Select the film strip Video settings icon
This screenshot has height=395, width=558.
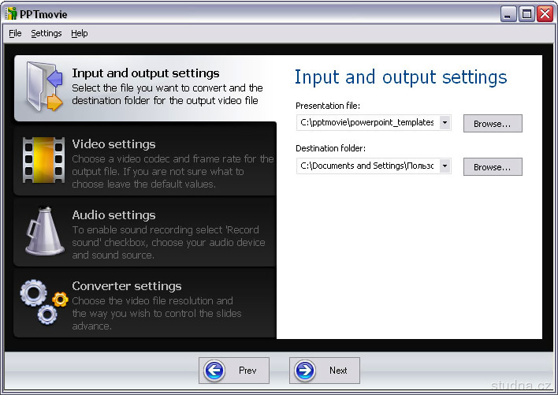coord(43,158)
